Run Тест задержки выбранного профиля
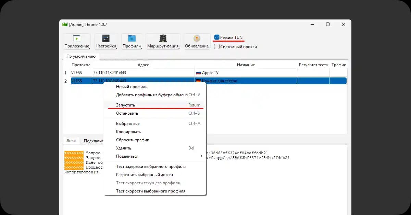 (151, 167)
